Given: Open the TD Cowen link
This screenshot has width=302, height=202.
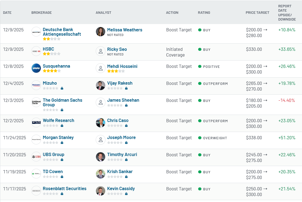Looking at the screenshot, I should click(x=52, y=171).
